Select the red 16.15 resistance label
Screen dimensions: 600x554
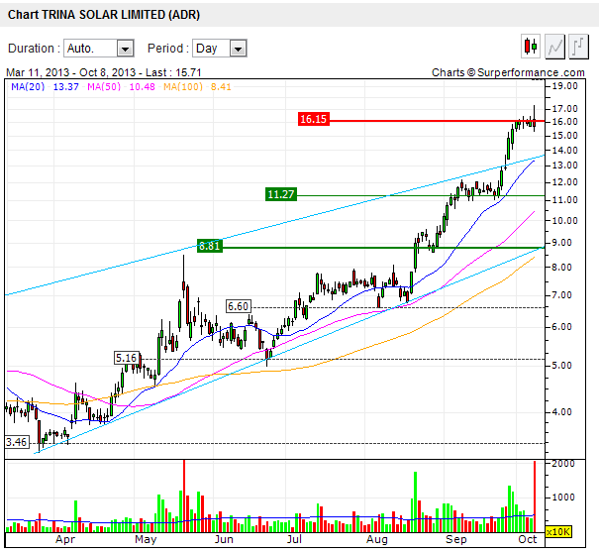[x=314, y=119]
